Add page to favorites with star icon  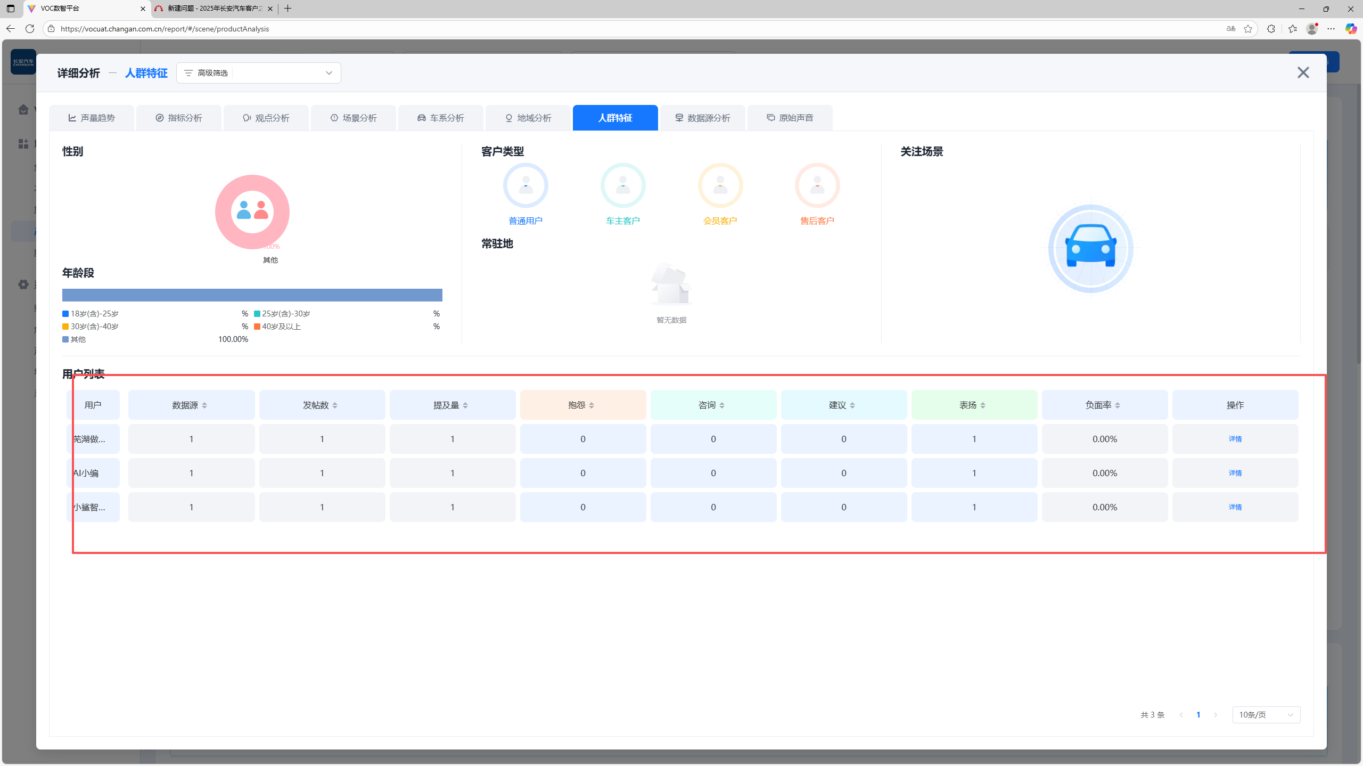1247,29
